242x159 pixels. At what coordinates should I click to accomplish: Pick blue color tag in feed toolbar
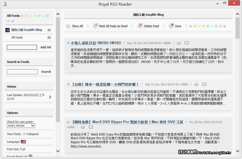pyautogui.click(x=216, y=26)
